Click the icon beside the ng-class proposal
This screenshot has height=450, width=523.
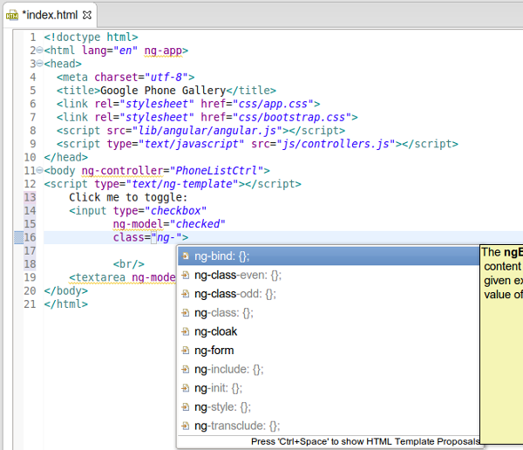coord(186,313)
